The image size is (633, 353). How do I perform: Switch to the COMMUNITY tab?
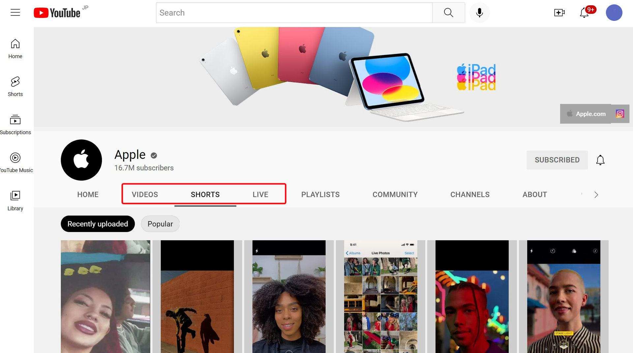click(395, 194)
